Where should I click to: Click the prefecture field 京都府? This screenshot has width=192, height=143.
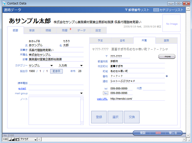(137, 61)
